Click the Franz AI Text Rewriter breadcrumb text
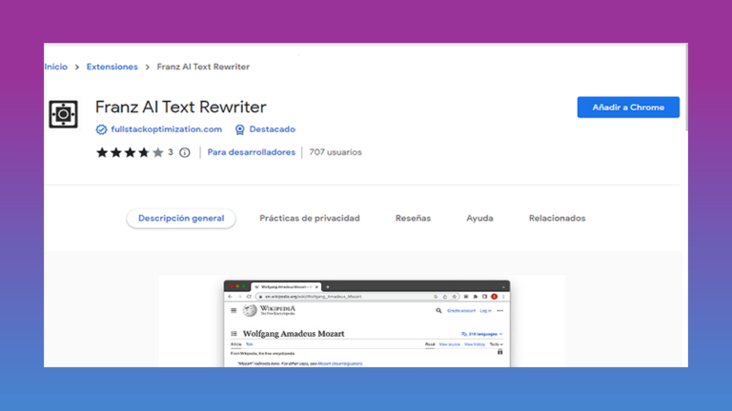 point(203,67)
